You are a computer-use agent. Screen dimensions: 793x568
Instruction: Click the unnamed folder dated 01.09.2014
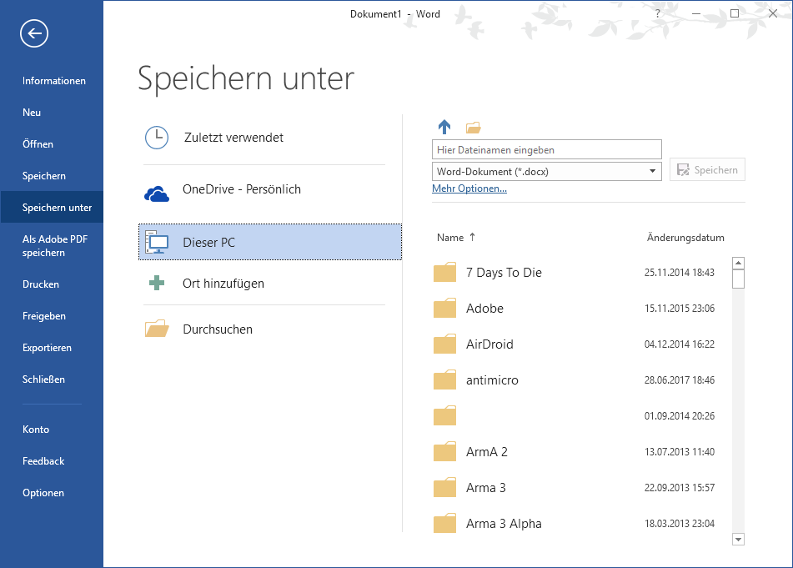444,415
